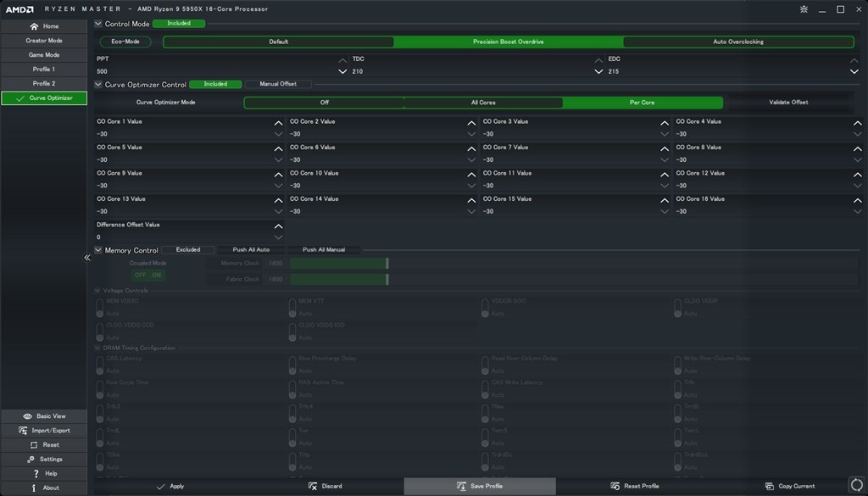Image resolution: width=868 pixels, height=496 pixels.
Task: Toggle Control Mode Included badge
Action: tap(179, 24)
